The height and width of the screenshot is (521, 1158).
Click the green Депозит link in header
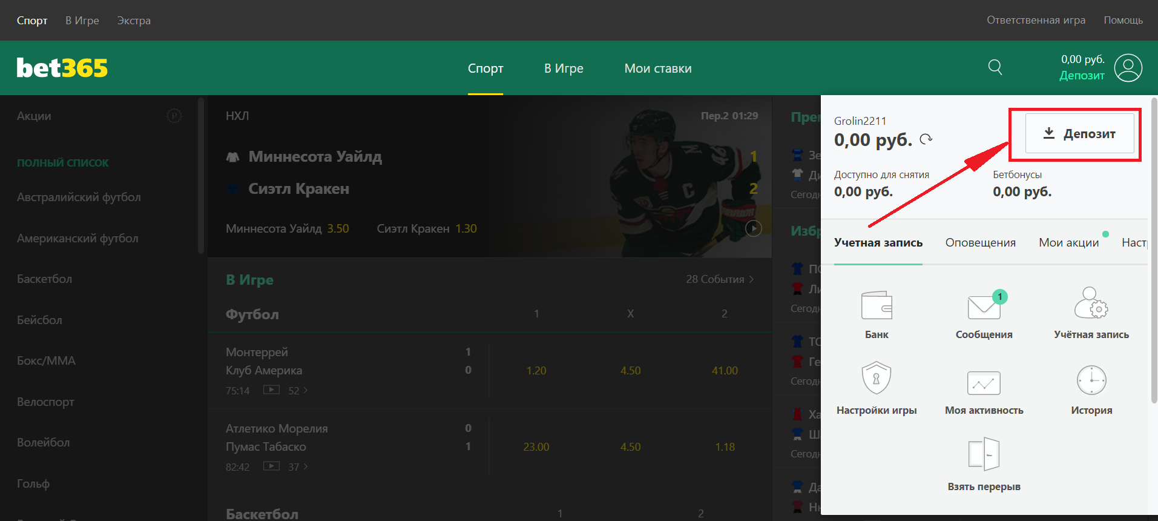[1082, 76]
